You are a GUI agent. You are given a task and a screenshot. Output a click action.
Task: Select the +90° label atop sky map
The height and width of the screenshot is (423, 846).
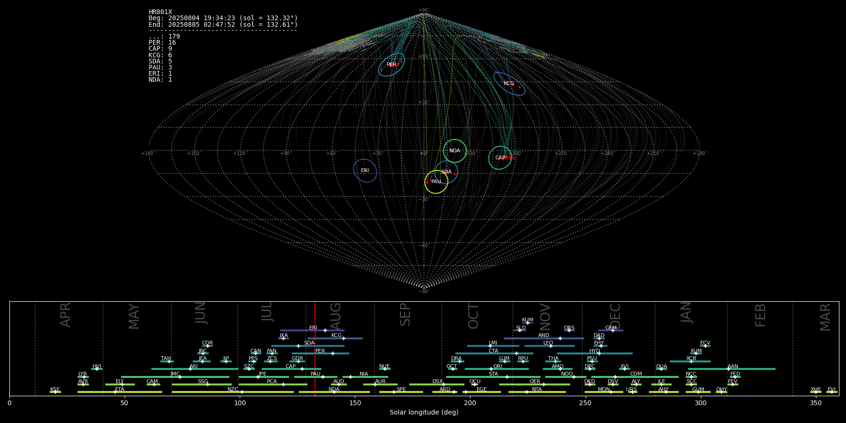pos(423,10)
